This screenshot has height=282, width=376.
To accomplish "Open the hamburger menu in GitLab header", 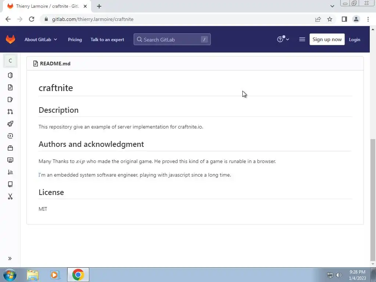I will pos(302,39).
